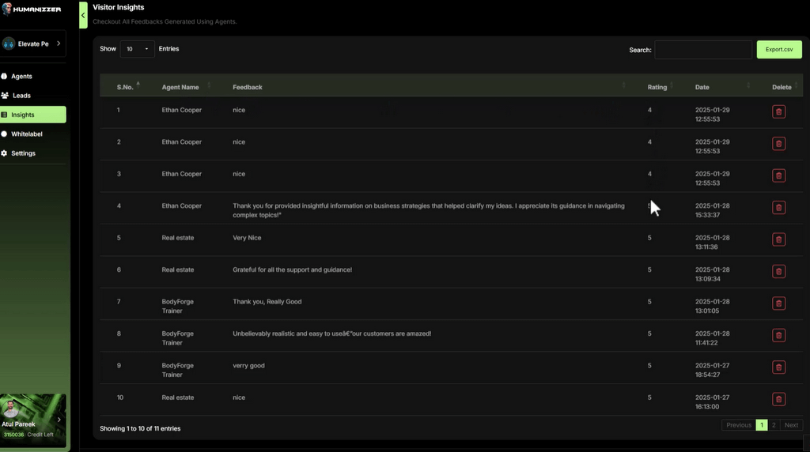Open the Agents section icon
The width and height of the screenshot is (810, 452).
[x=5, y=77]
